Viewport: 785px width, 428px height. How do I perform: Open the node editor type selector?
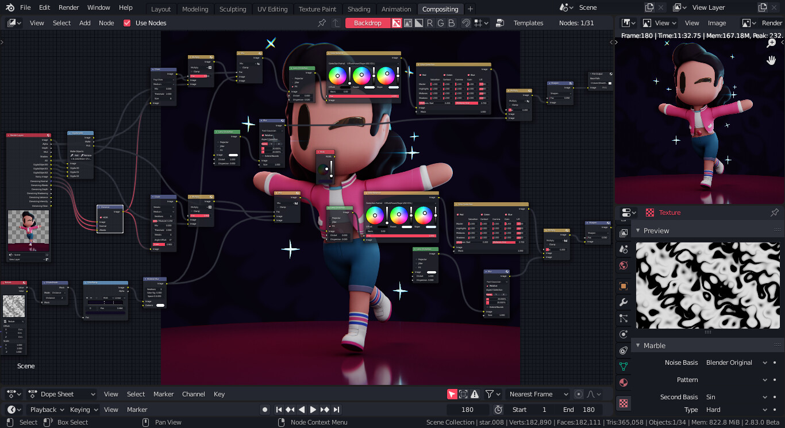pyautogui.click(x=14, y=23)
